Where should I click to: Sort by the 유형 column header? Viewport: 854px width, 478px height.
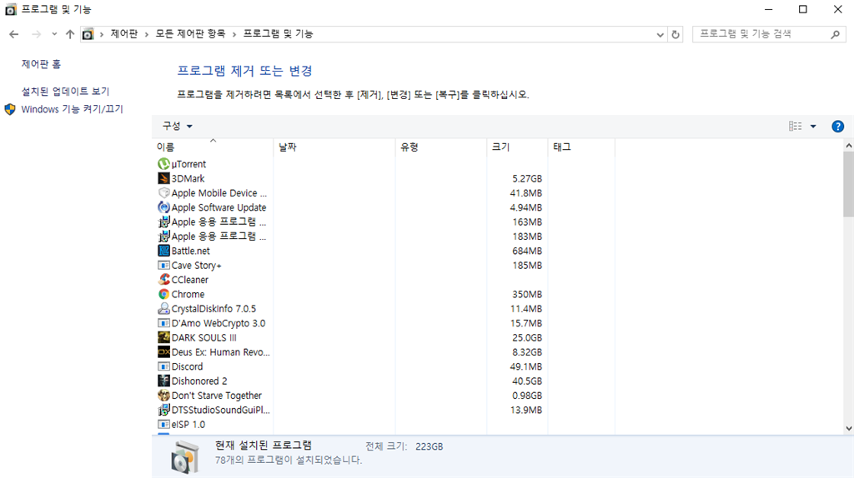click(x=441, y=147)
